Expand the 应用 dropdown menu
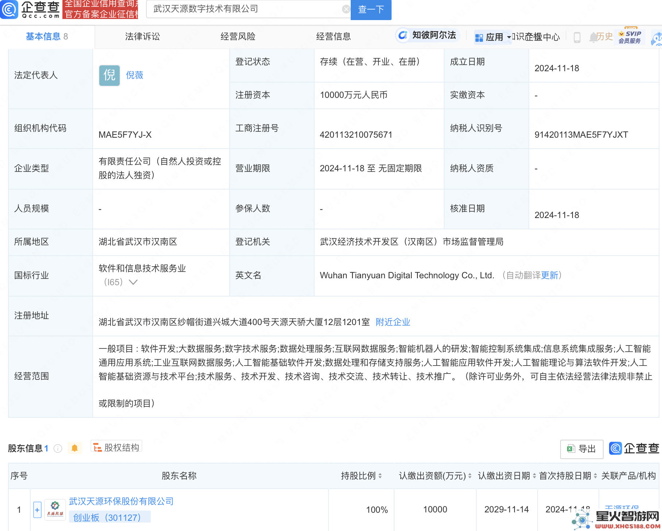Screen dimensions: 662x531 click(493, 37)
